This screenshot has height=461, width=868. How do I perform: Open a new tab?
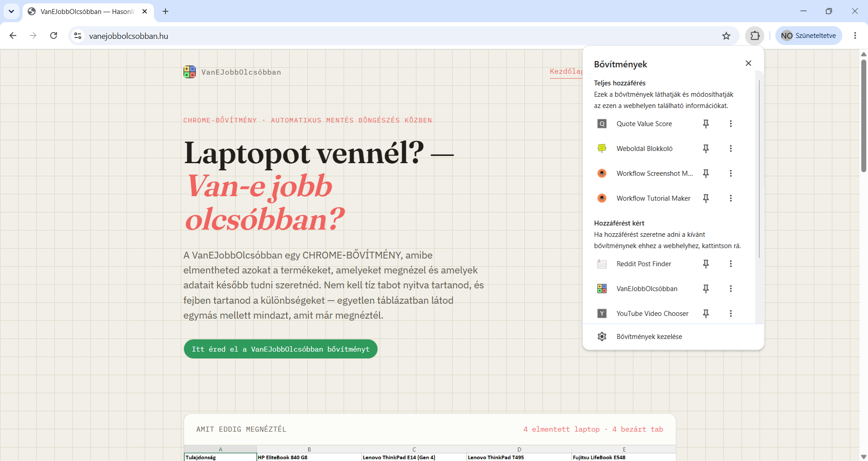click(x=165, y=11)
